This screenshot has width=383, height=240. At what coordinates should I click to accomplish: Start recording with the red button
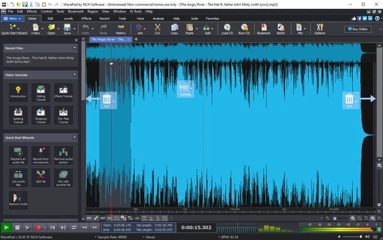(x=38, y=227)
